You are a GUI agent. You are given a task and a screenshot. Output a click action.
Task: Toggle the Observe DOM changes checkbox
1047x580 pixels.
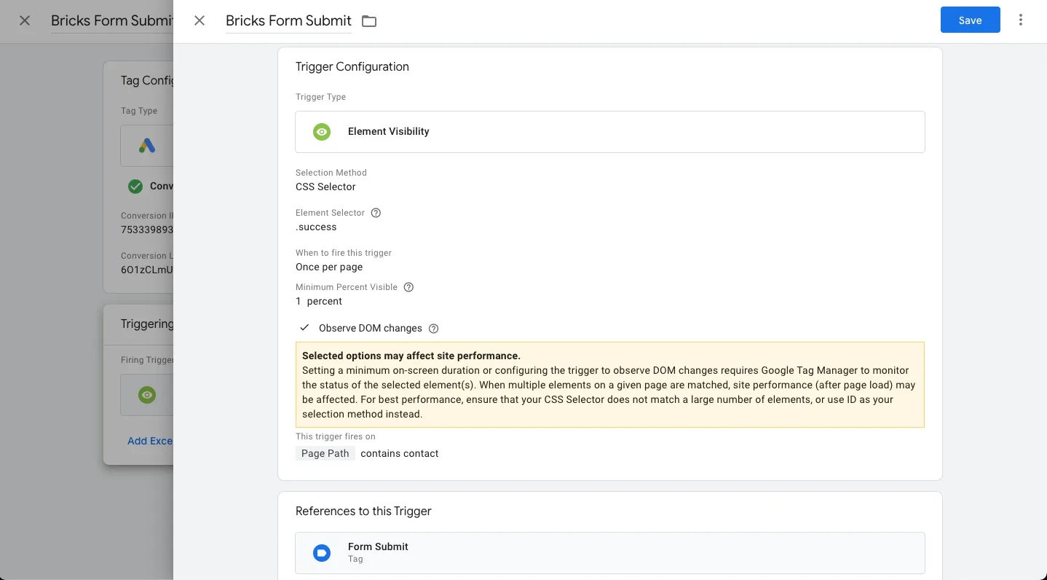(x=304, y=327)
